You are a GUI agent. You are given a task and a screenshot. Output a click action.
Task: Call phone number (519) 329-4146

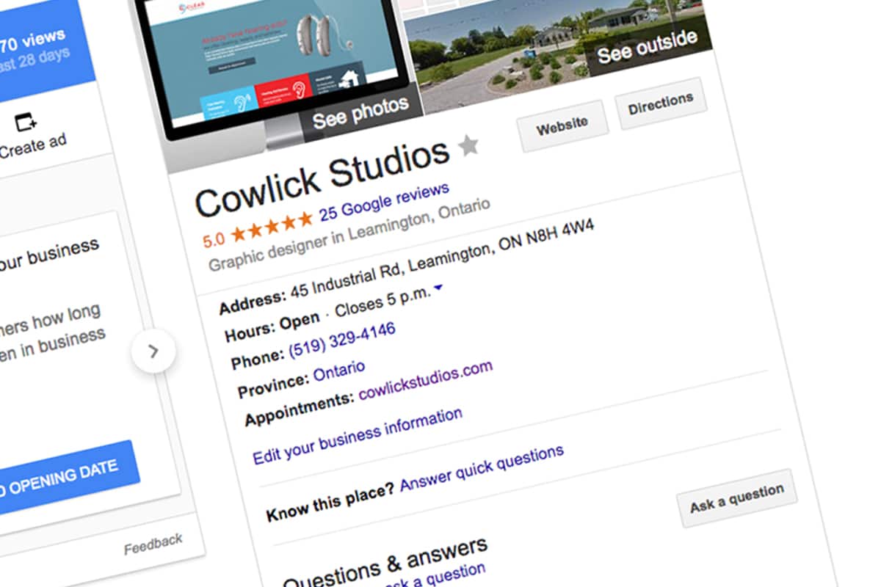(342, 340)
